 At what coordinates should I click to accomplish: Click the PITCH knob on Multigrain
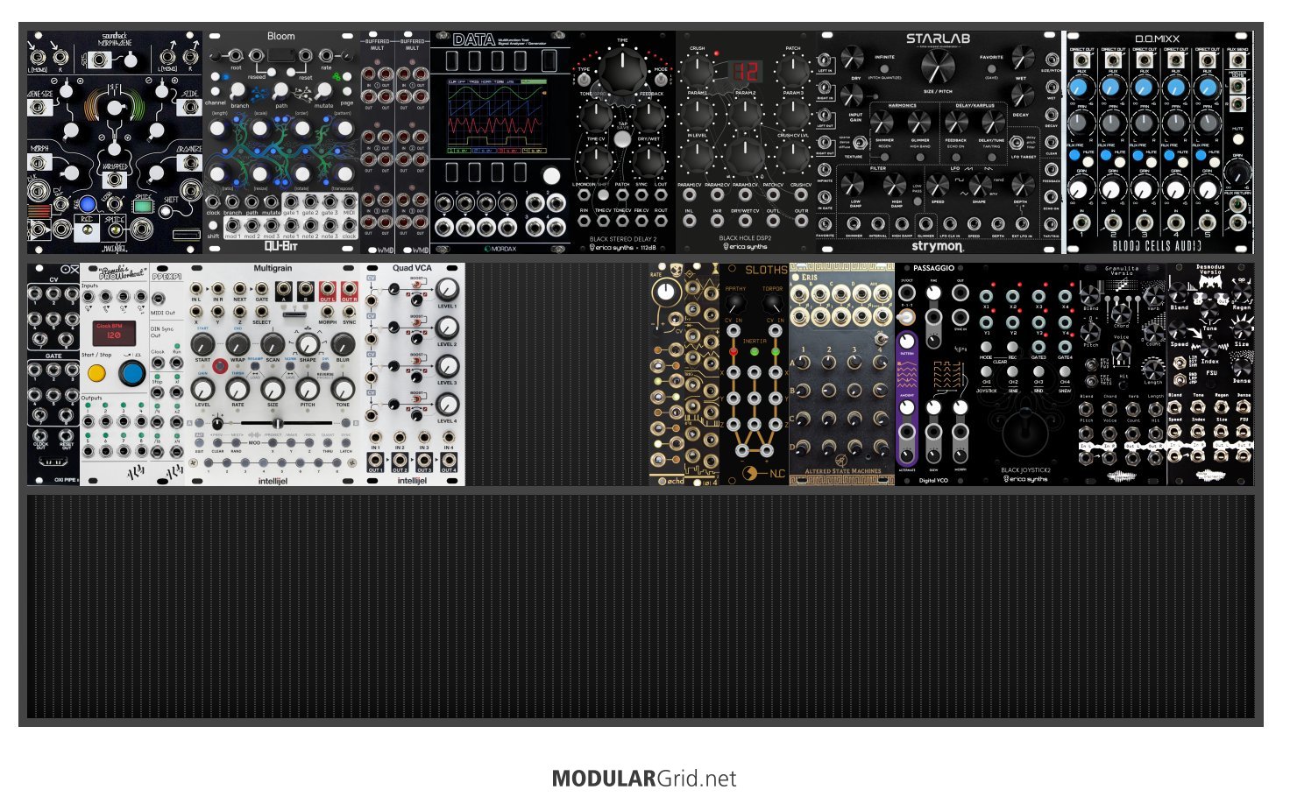307,389
